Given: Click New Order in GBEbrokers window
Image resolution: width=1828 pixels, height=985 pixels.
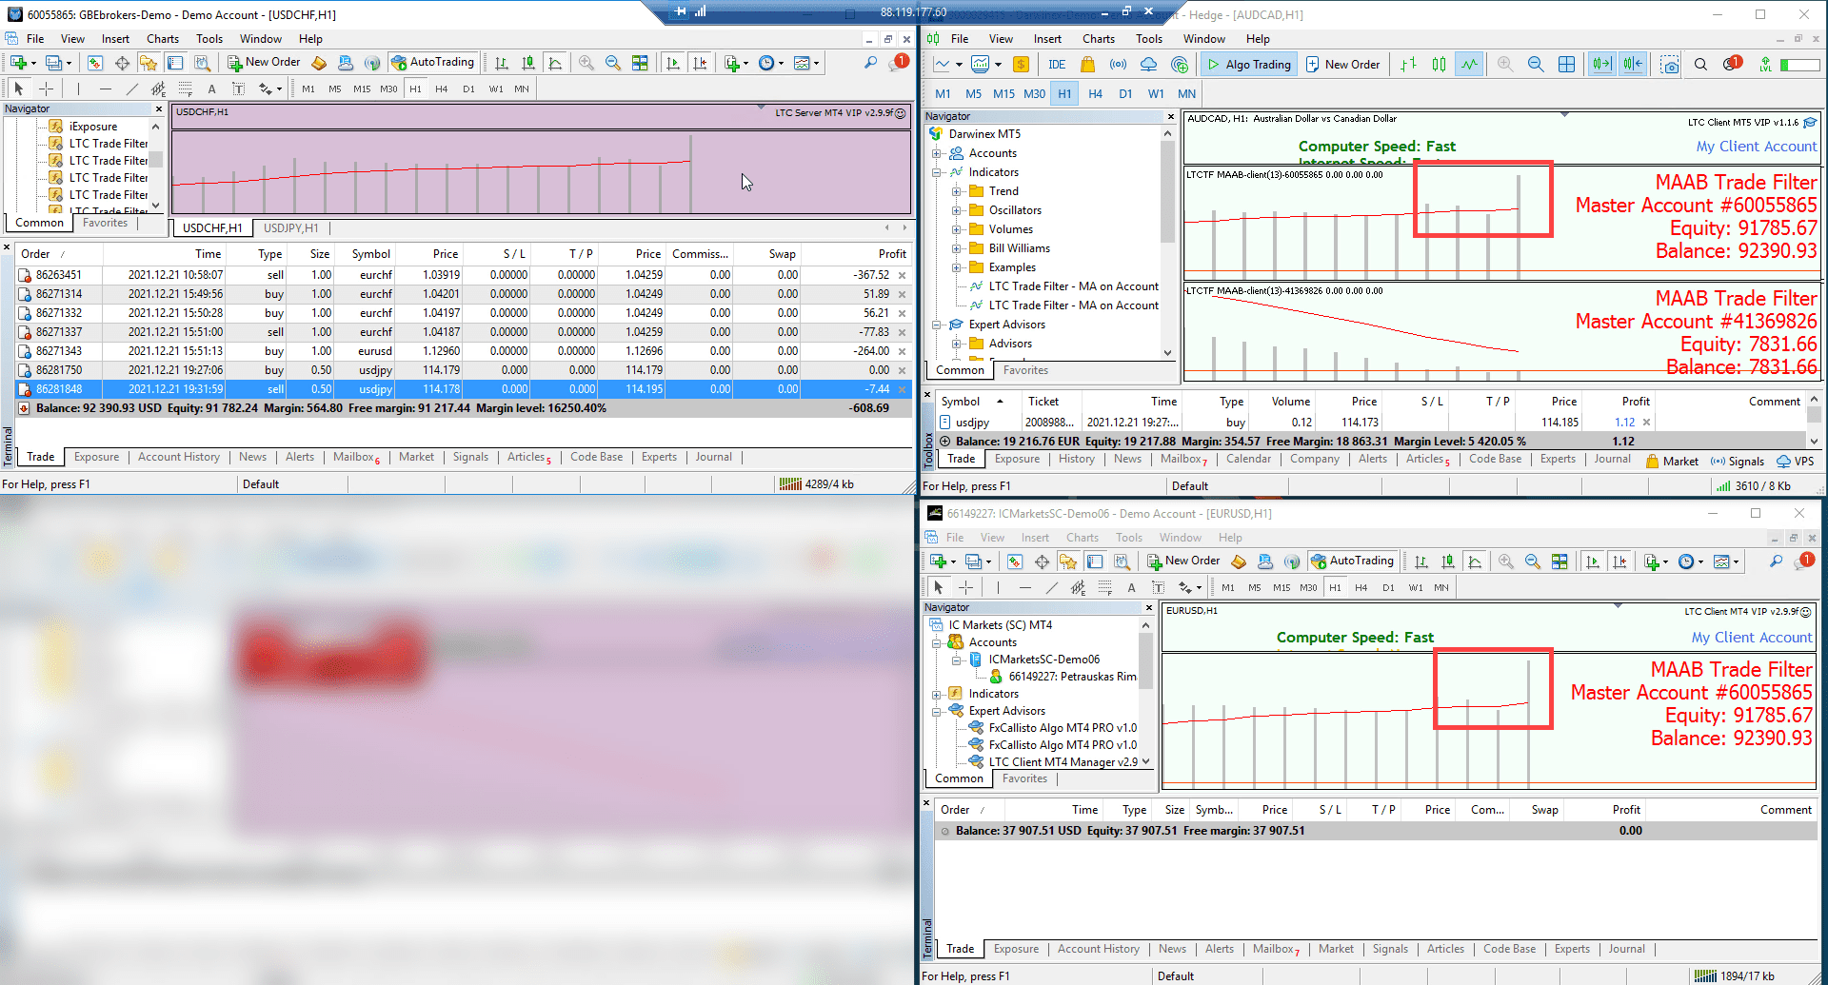Looking at the screenshot, I should pos(264,63).
